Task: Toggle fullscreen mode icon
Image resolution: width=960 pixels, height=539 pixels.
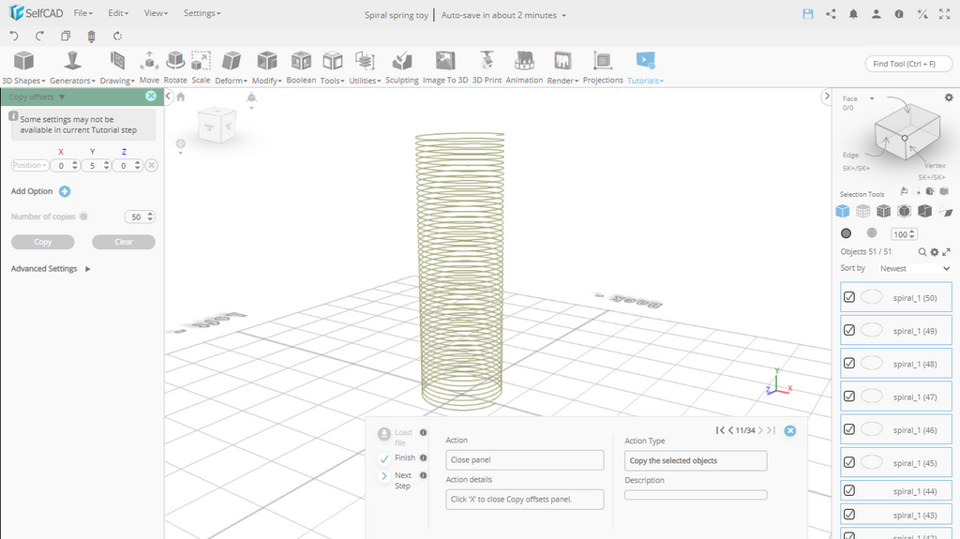Action: point(945,14)
